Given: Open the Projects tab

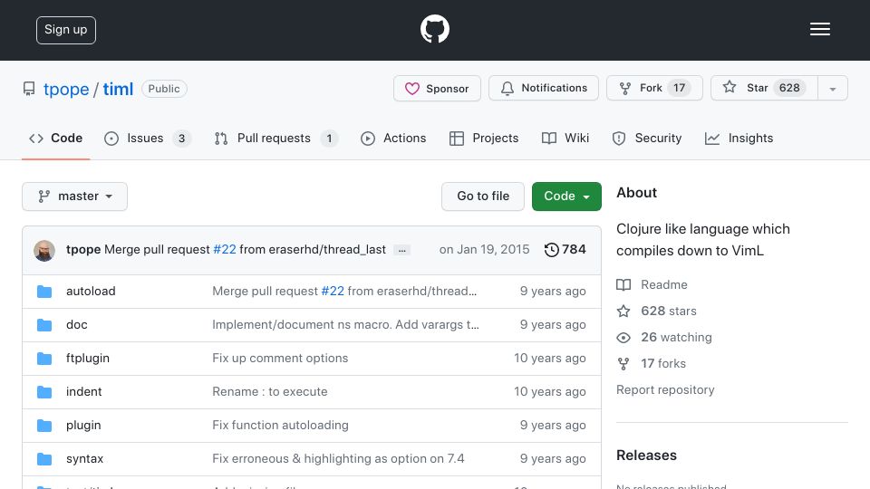Looking at the screenshot, I should point(484,139).
